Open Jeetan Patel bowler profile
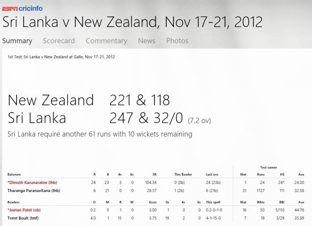Screen dimensions: 312x226 (x=24, y=210)
